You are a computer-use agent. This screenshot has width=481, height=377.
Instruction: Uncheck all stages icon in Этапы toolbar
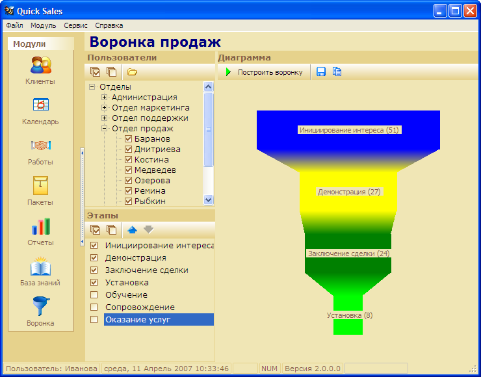111,229
